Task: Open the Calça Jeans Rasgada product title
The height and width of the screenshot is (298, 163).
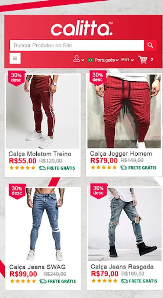Action: tap(122, 267)
